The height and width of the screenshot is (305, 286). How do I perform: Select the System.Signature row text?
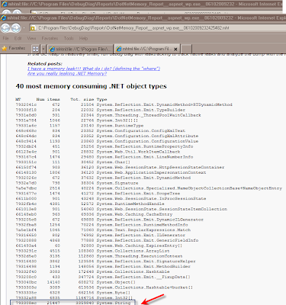117,183
